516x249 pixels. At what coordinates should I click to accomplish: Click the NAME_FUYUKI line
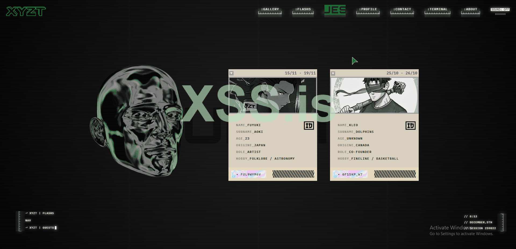pyautogui.click(x=248, y=125)
